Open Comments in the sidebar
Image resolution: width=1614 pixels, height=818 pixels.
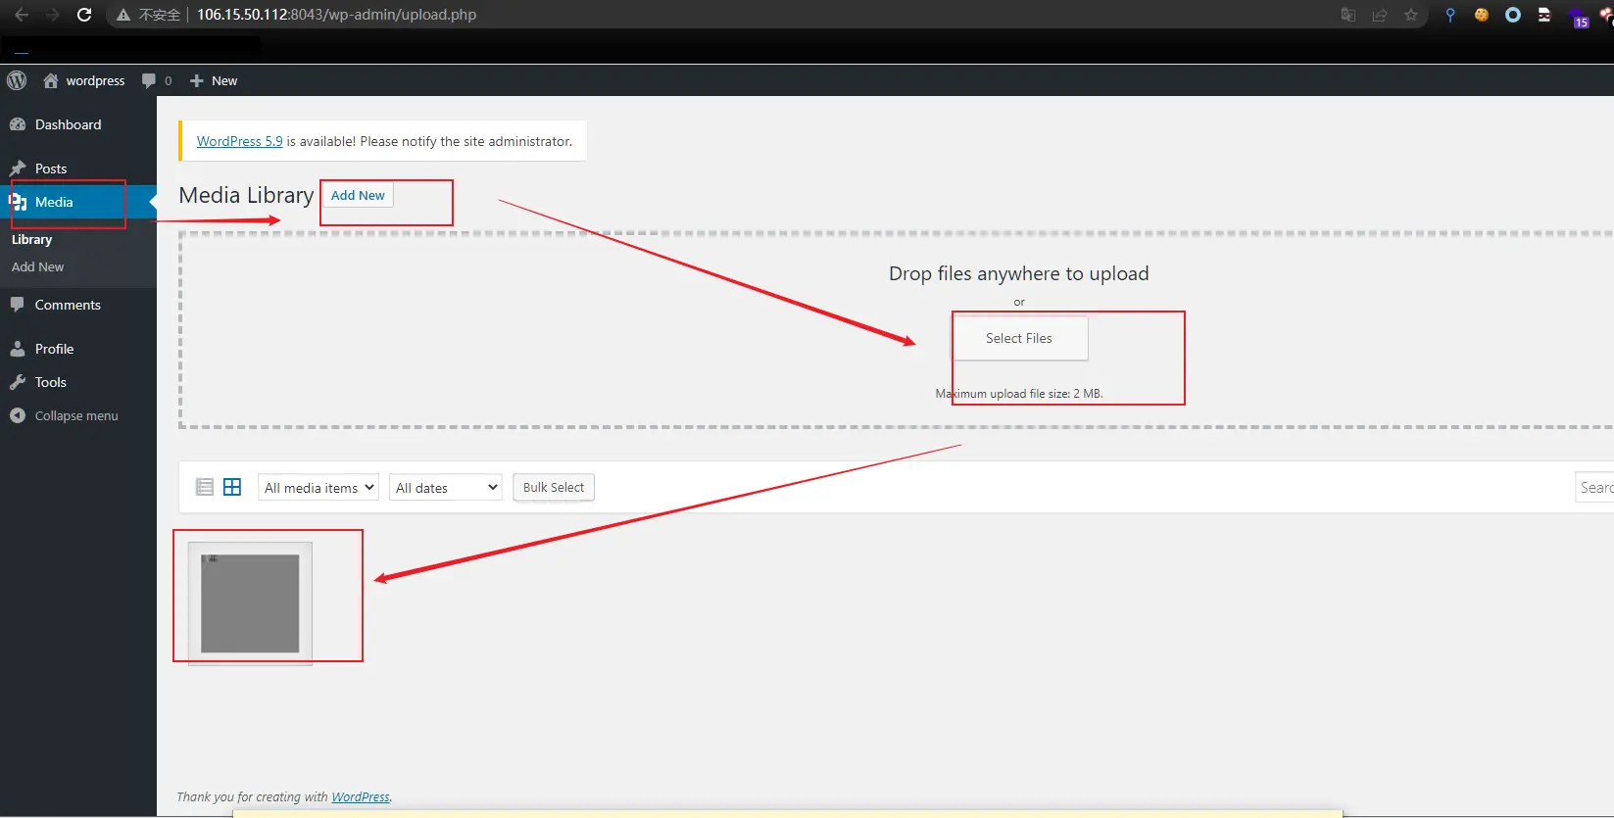tap(78, 305)
